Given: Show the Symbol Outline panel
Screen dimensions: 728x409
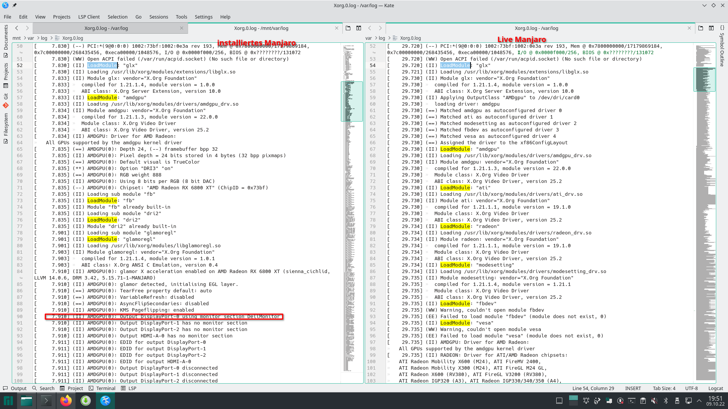Looking at the screenshot, I should (722, 46).
